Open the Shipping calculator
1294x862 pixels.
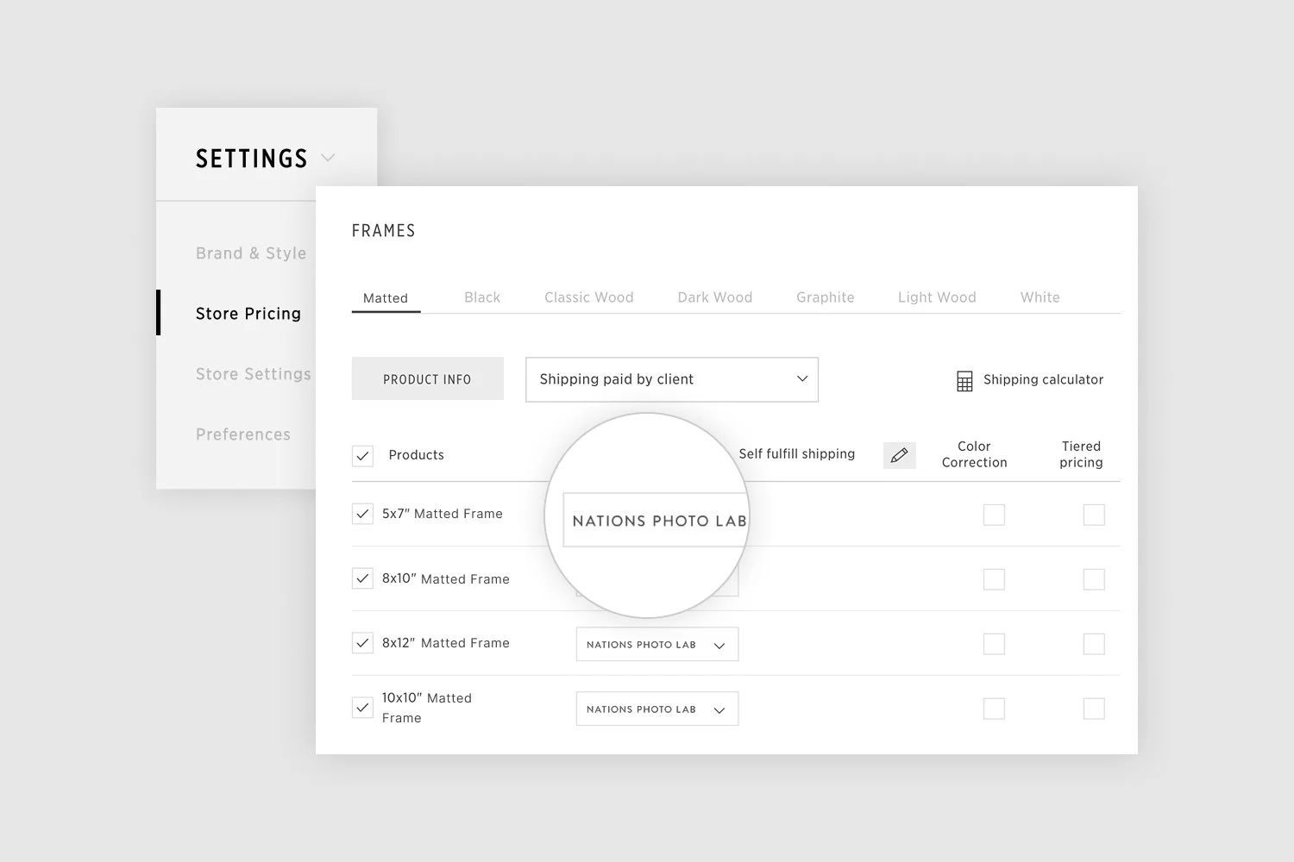coord(1030,380)
